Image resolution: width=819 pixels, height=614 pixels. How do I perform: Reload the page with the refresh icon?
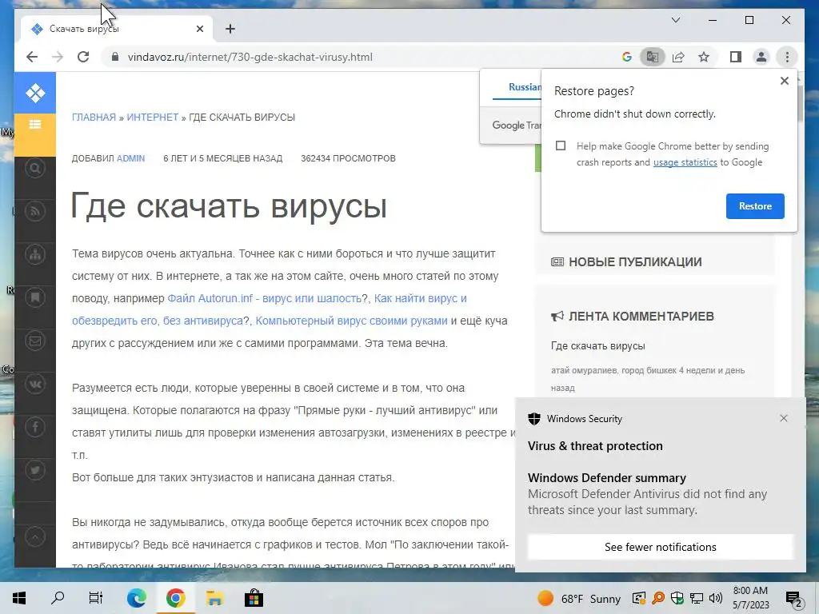(x=83, y=57)
